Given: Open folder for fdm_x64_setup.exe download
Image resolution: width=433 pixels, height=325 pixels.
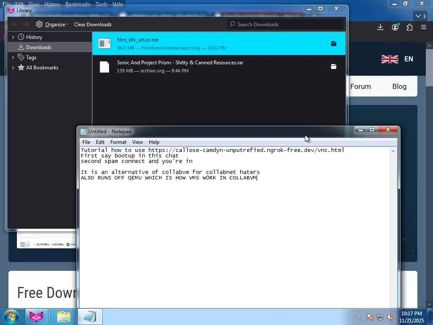Looking at the screenshot, I should click(x=334, y=44).
